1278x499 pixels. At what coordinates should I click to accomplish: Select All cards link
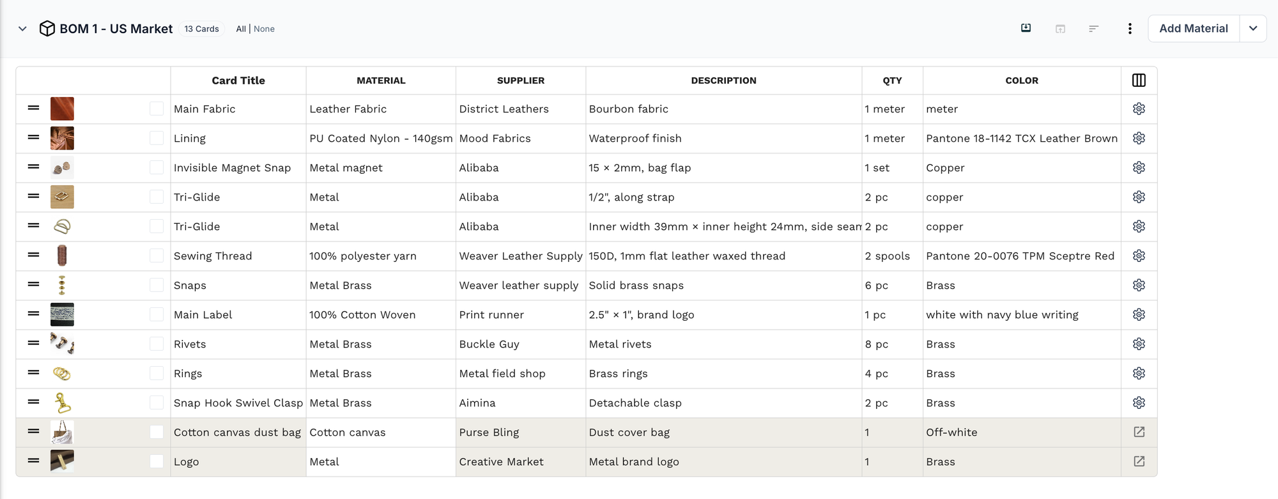241,29
